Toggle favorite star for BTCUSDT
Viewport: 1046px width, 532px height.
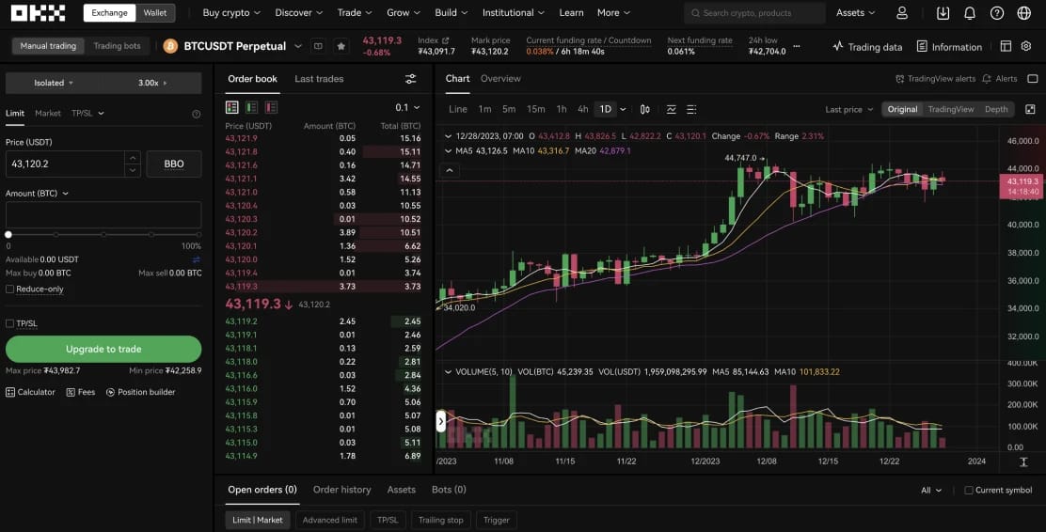(341, 46)
